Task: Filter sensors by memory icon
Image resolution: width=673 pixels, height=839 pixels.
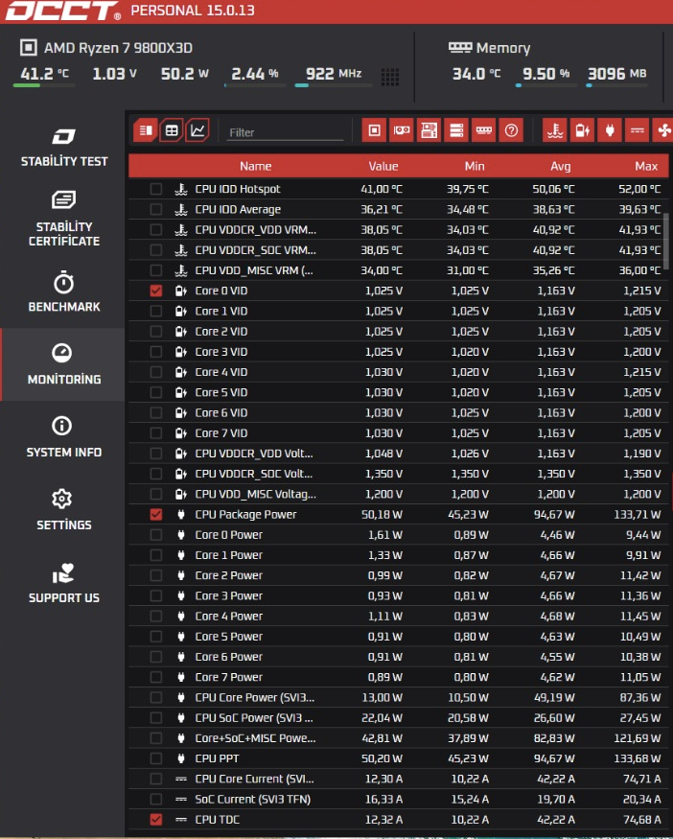Action: click(x=483, y=130)
